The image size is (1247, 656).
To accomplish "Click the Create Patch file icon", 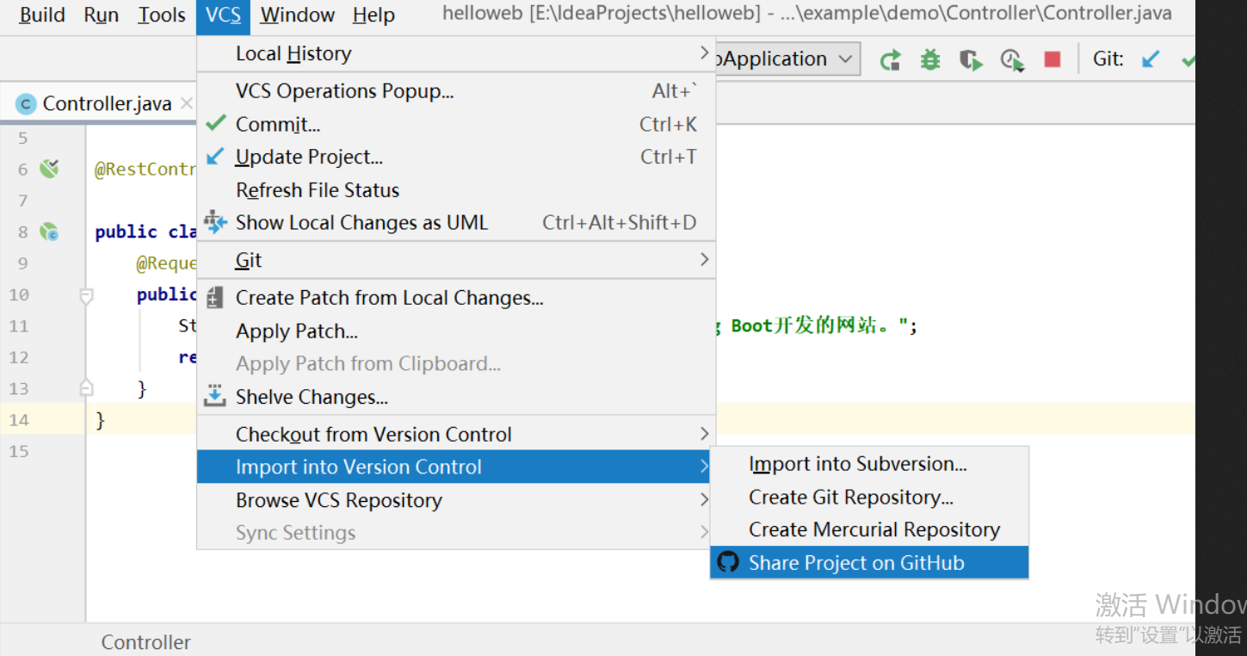I will (x=214, y=298).
